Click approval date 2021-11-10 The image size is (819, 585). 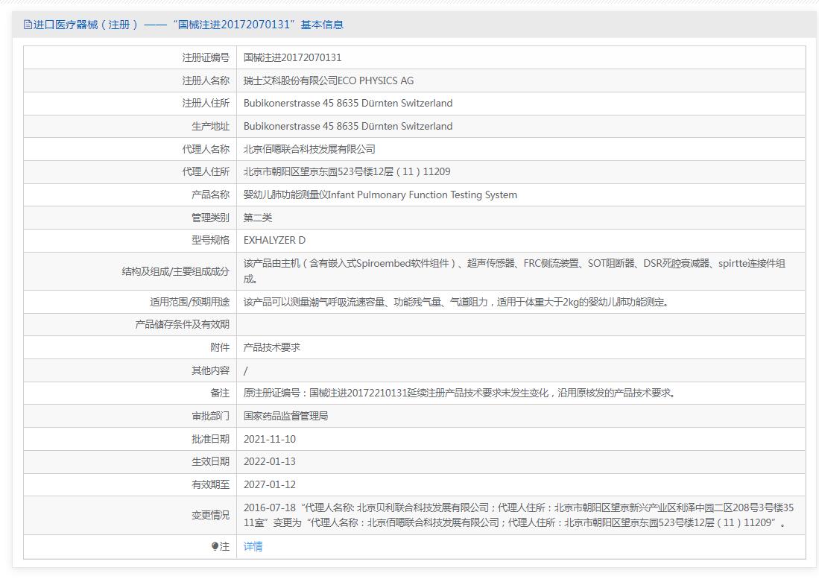(270, 439)
